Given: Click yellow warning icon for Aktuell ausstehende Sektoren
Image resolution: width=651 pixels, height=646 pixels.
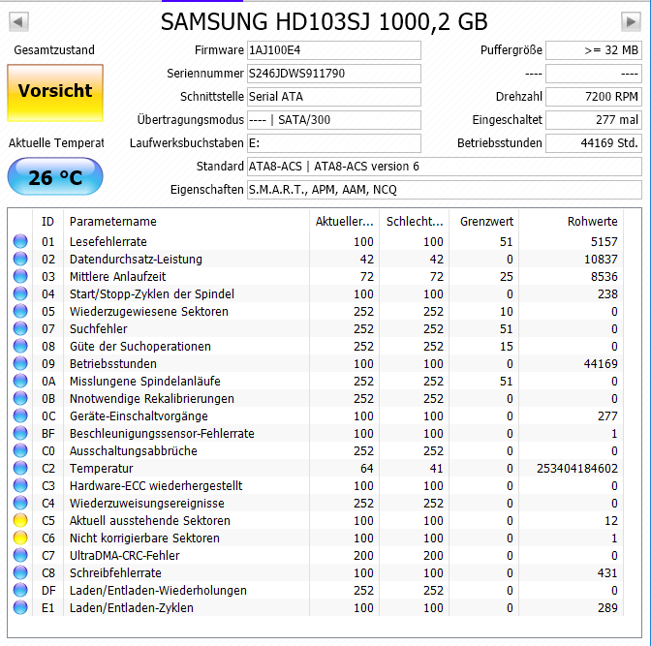Looking at the screenshot, I should [x=20, y=520].
